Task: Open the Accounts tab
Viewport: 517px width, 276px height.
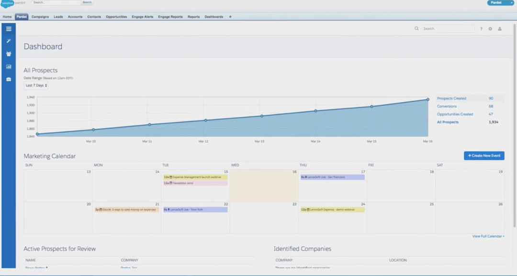Action: (75, 17)
